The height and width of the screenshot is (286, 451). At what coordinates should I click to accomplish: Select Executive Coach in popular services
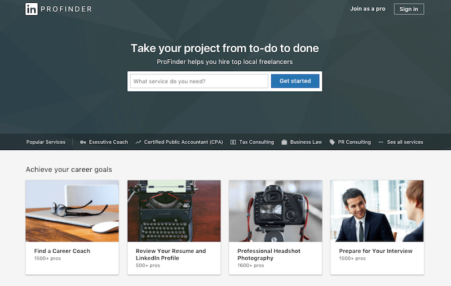pyautogui.click(x=108, y=142)
